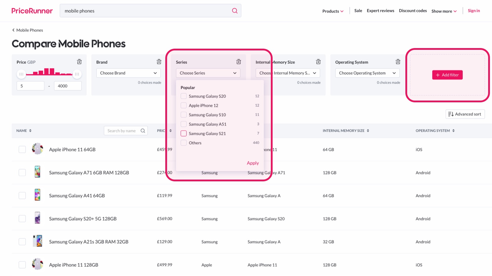The image size is (492, 276).
Task: Select Samsung Galaxy A71 row checkbox
Action: [x=22, y=172]
